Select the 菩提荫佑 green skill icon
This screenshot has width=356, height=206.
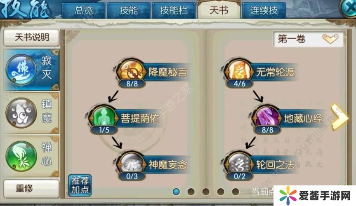[104, 117]
